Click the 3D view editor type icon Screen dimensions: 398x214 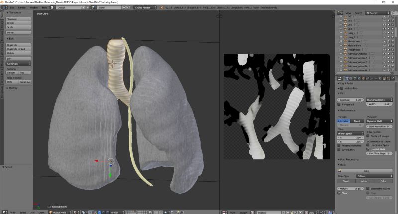(x=4, y=212)
